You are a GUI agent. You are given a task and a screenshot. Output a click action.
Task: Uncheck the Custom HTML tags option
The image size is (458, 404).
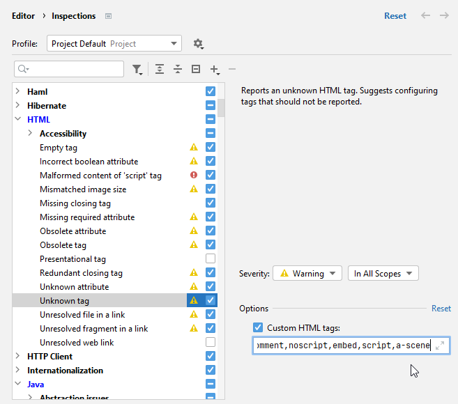pos(258,328)
